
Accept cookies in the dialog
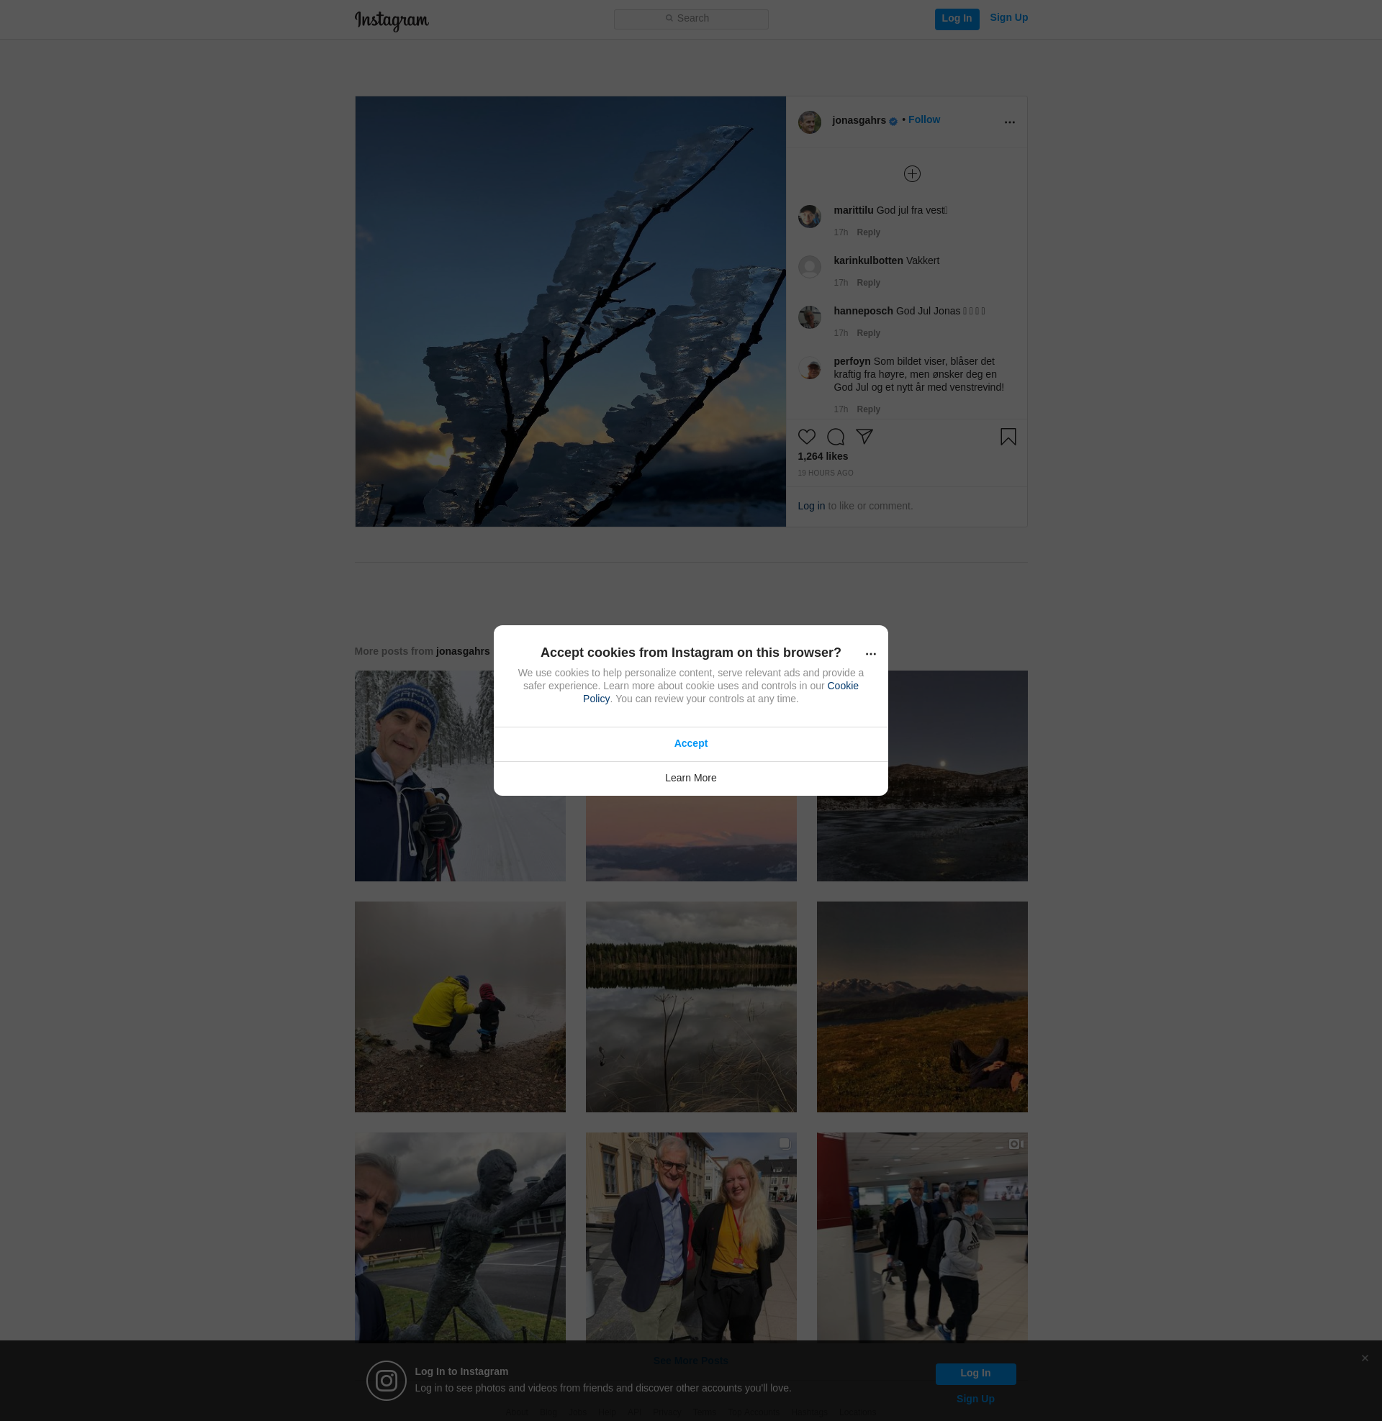point(690,743)
